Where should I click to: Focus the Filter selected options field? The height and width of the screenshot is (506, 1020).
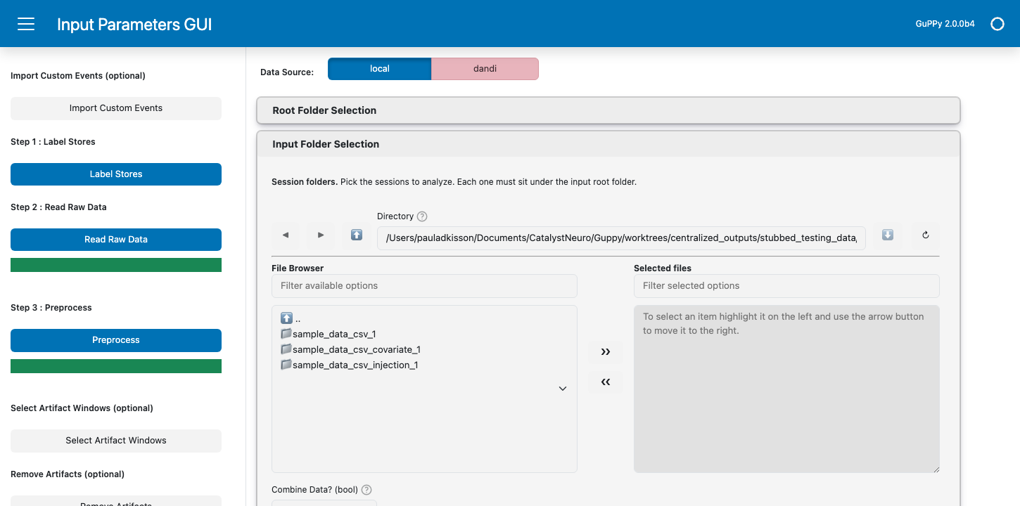(x=786, y=286)
